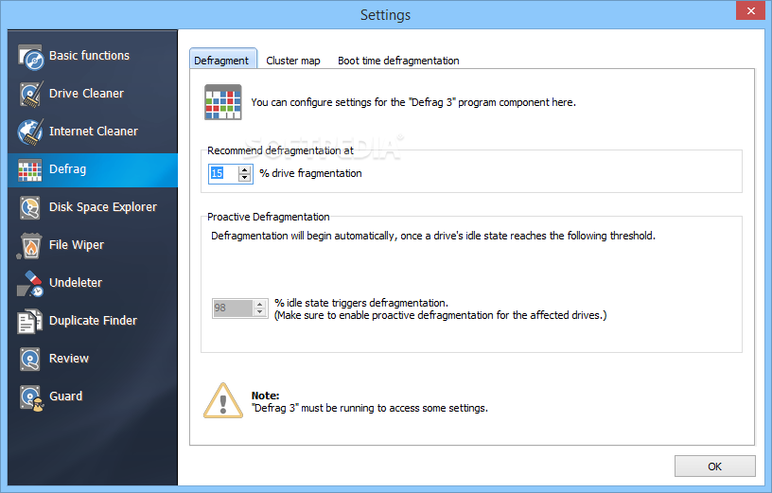Viewport: 772px width, 493px height.
Task: Click the disabled idle state field showing 98
Action: click(233, 308)
